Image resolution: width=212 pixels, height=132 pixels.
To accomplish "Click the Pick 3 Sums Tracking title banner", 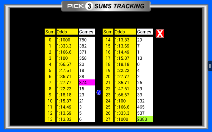I will [106, 6].
